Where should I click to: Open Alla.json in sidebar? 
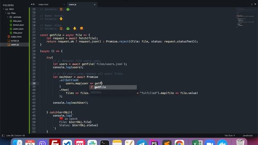pyautogui.click(x=17, y=21)
